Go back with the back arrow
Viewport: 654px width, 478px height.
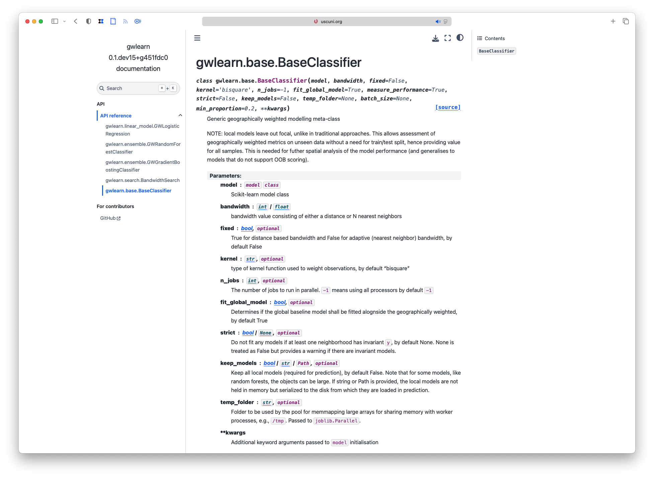pyautogui.click(x=76, y=21)
